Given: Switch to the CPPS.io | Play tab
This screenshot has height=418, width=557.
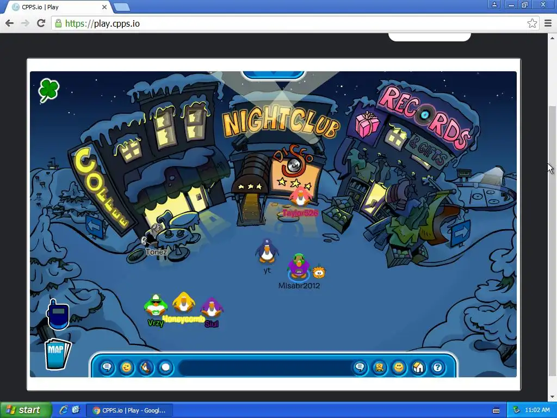Looking at the screenshot, I should click(59, 7).
